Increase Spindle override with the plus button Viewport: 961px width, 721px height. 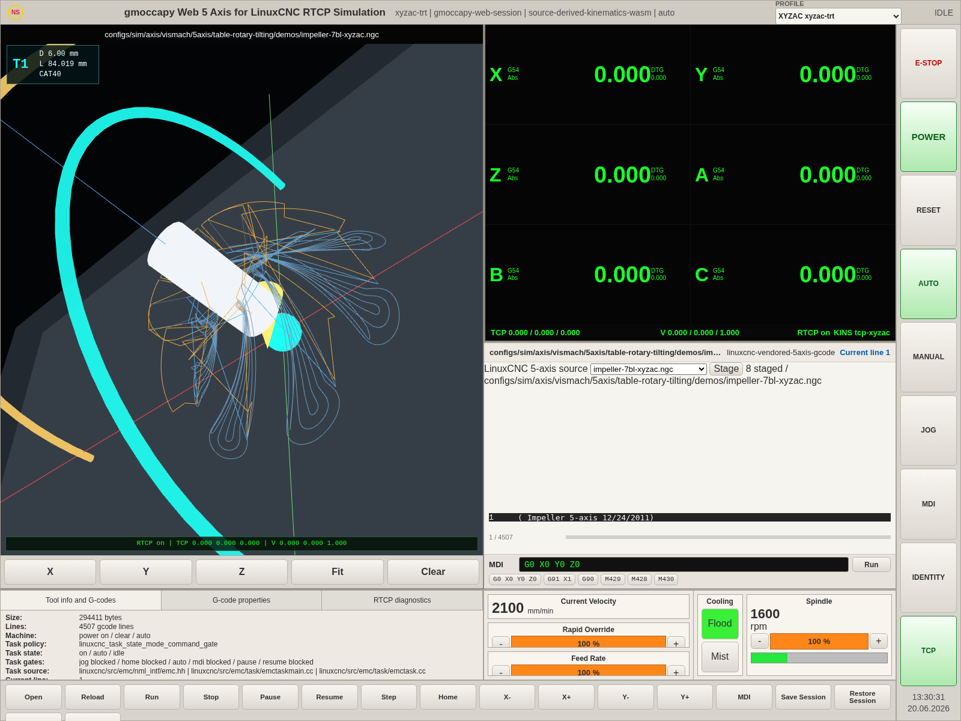879,641
